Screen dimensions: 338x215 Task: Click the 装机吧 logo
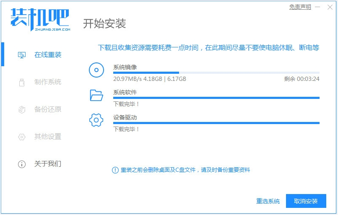point(40,19)
